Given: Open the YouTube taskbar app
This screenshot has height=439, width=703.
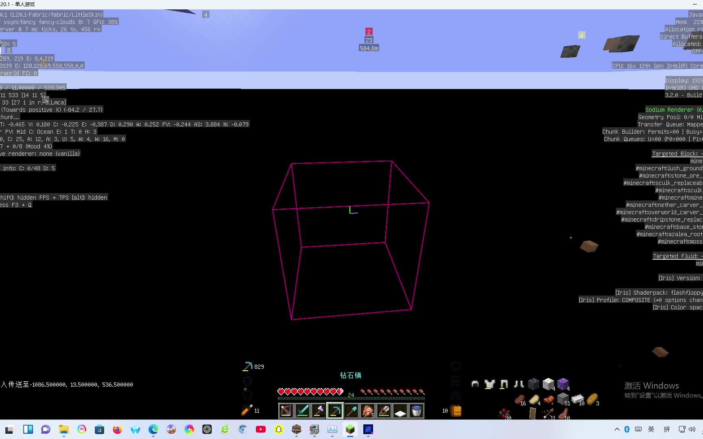Looking at the screenshot, I should 261,429.
